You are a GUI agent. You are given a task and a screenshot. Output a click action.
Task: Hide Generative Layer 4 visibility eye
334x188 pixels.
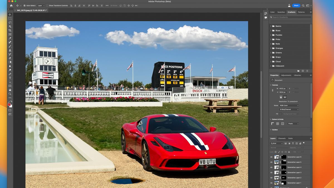[x=271, y=167]
